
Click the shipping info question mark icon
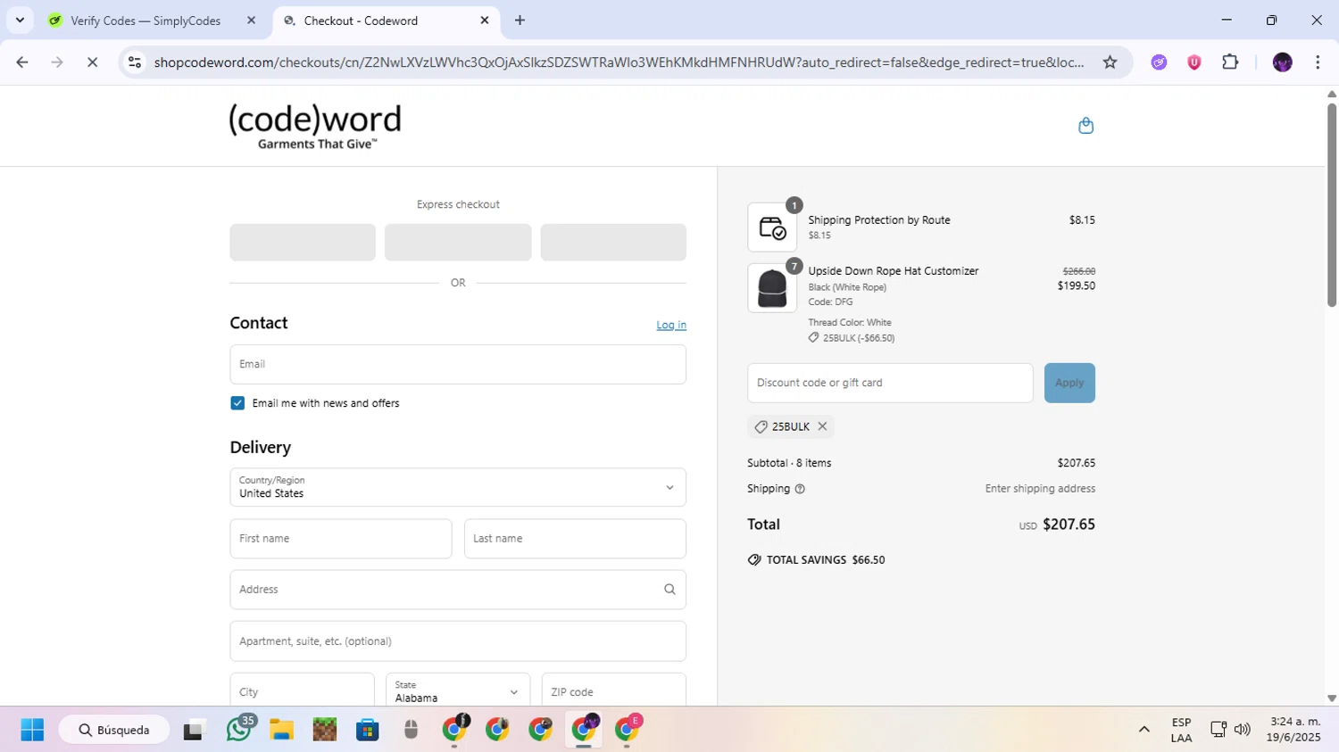point(800,489)
